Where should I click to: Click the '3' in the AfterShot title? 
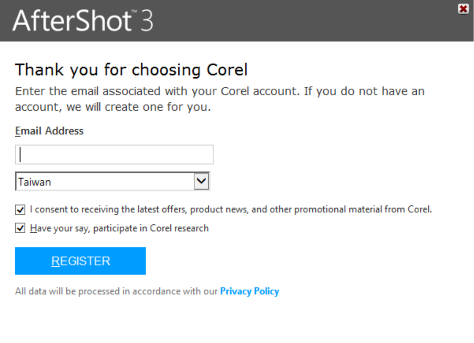tap(147, 22)
